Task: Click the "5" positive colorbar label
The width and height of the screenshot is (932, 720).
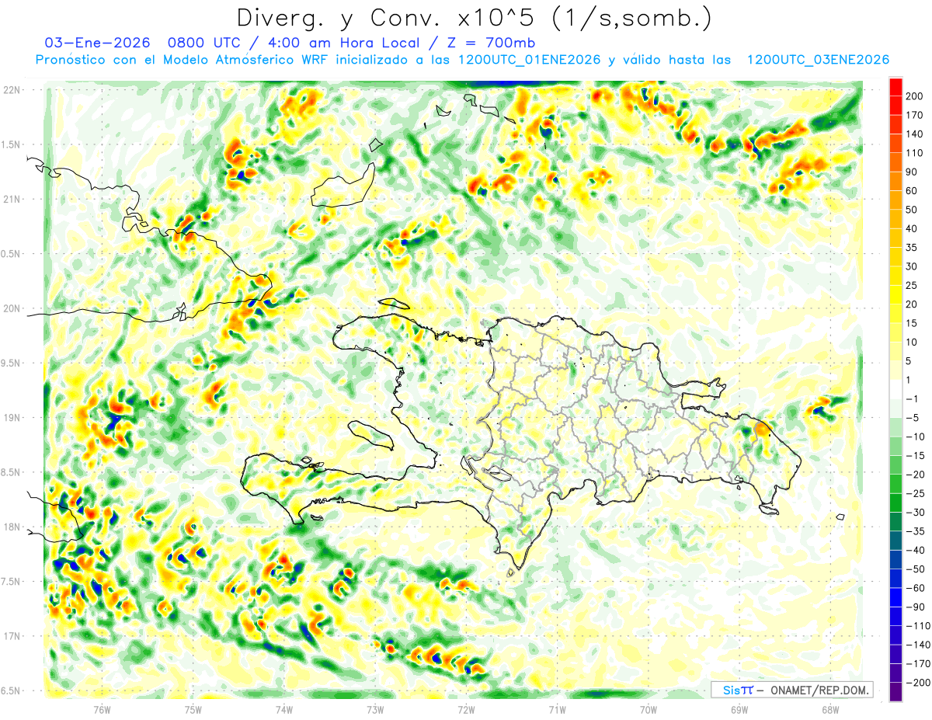Action: pyautogui.click(x=909, y=361)
